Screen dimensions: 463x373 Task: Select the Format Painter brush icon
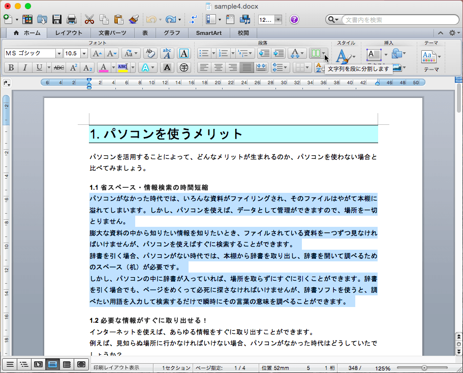(134, 19)
